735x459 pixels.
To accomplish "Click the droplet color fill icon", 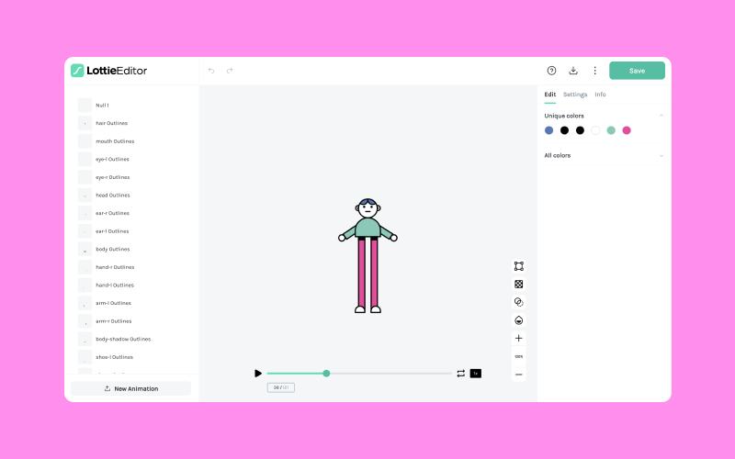I will tap(519, 320).
